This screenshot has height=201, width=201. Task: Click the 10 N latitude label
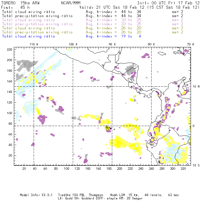tap(196, 87)
